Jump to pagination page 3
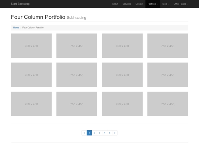Screen dimensions: 199x149 coord(99,133)
